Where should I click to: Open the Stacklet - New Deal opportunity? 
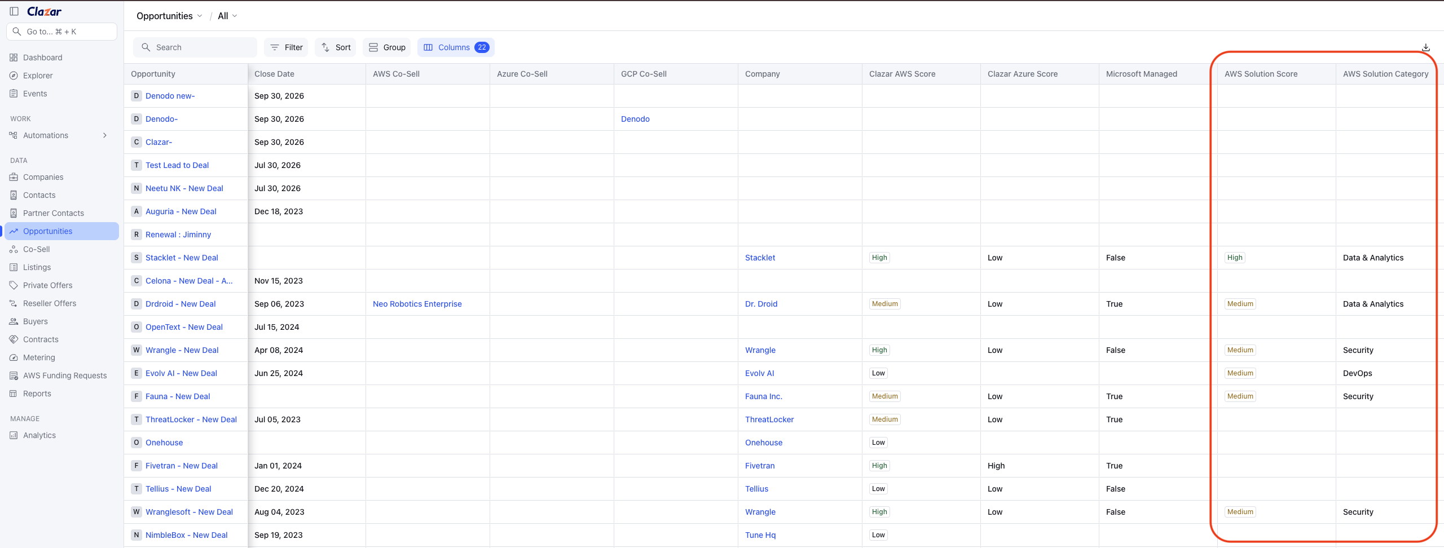(182, 258)
